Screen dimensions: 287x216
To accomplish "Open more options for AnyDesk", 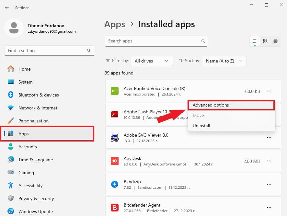I will click(269, 161).
